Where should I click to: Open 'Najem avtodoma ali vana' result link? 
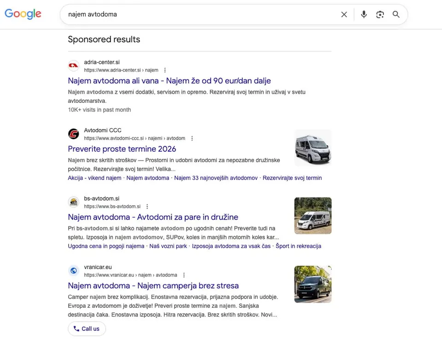[169, 81]
